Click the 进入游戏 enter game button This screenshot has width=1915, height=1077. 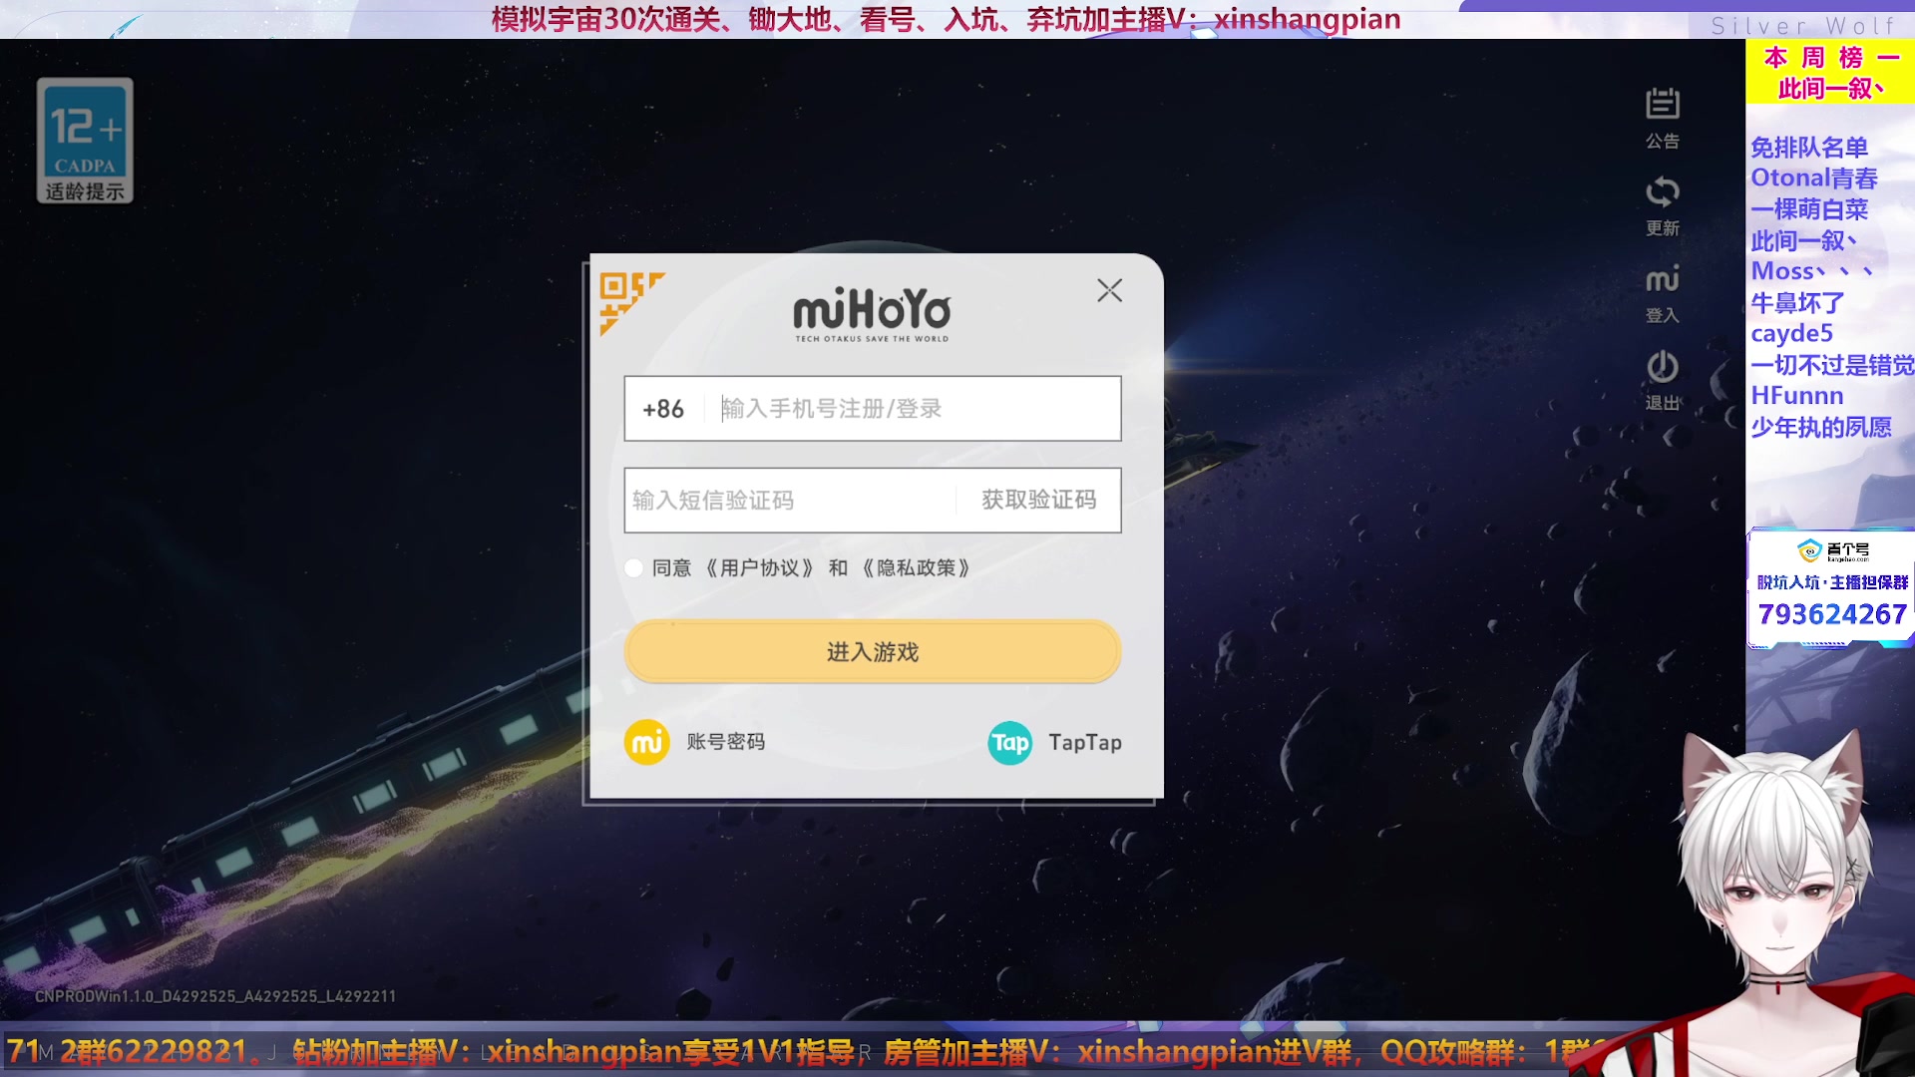[873, 652]
